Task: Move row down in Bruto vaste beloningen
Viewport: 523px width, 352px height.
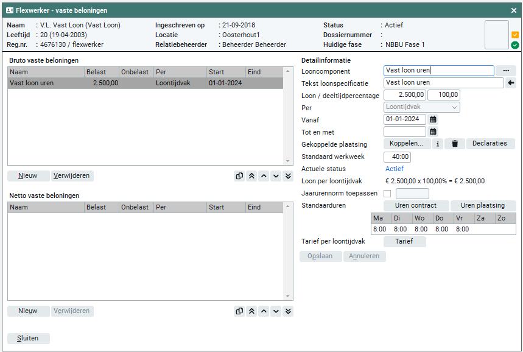Action: pyautogui.click(x=276, y=176)
